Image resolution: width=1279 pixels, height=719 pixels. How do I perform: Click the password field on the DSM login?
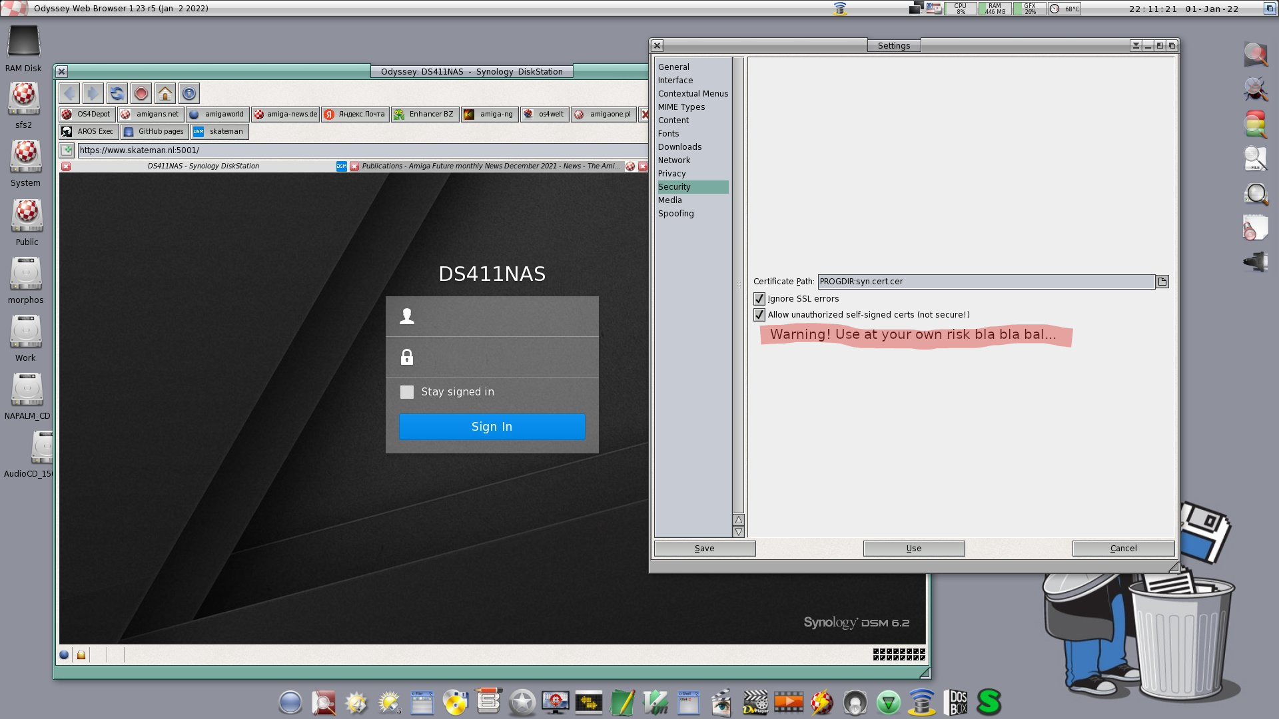click(x=492, y=357)
